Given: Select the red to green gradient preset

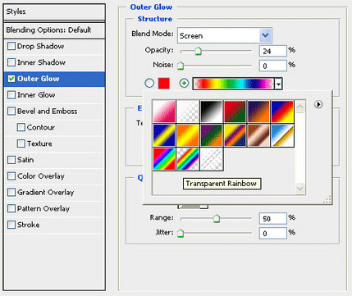Looking at the screenshot, I should click(x=235, y=112).
